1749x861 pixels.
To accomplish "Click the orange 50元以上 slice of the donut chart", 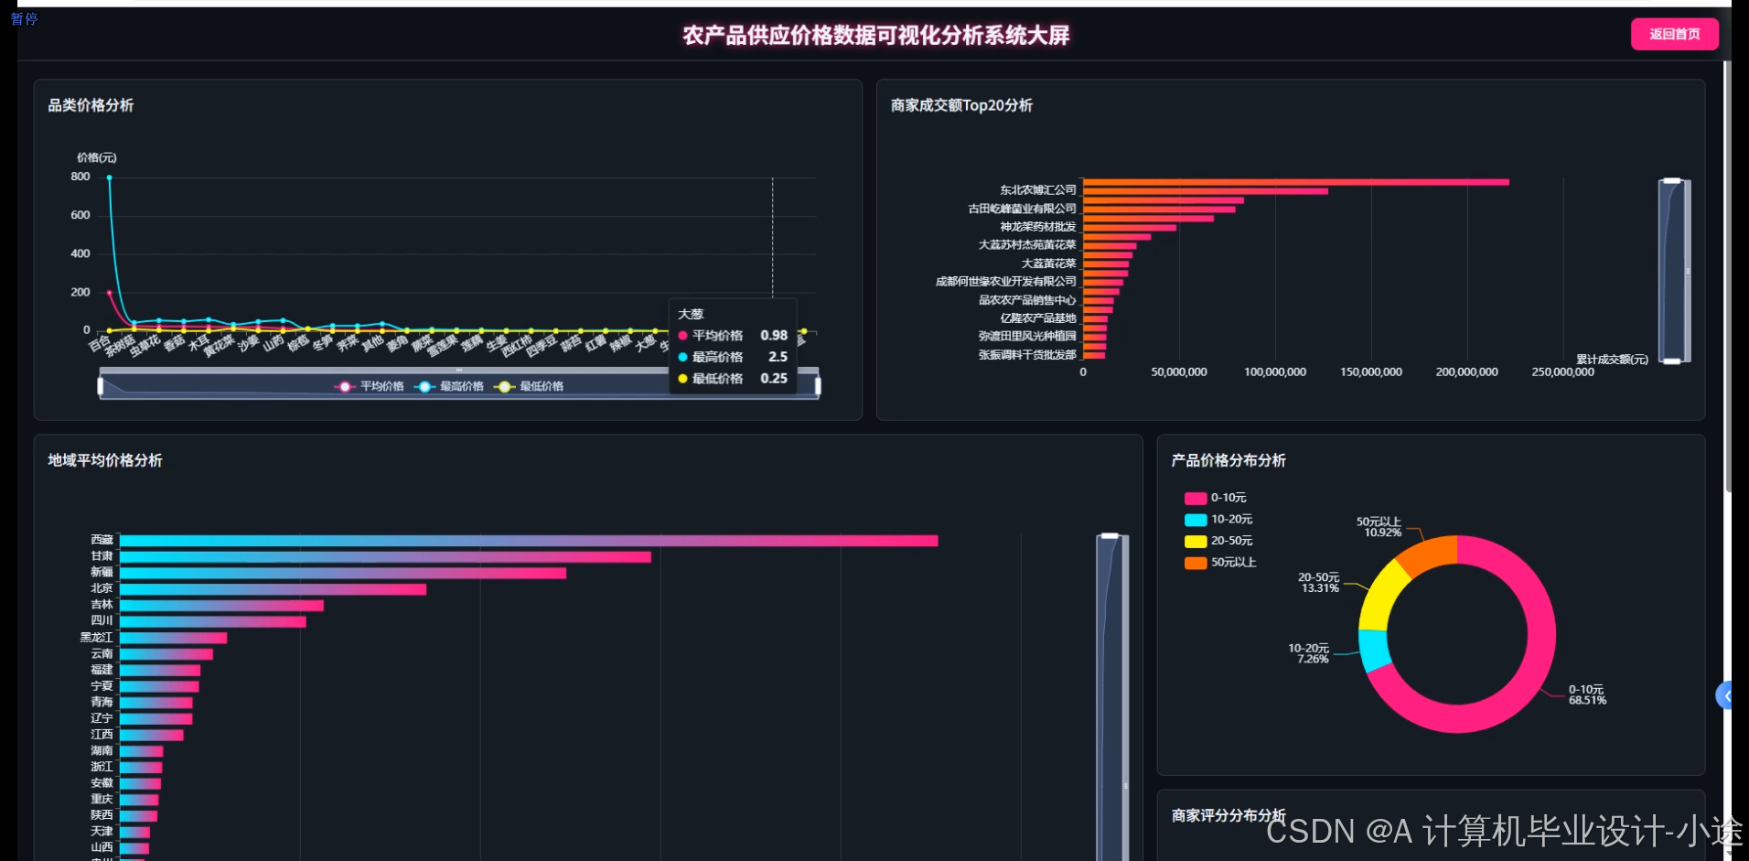I will point(1430,554).
